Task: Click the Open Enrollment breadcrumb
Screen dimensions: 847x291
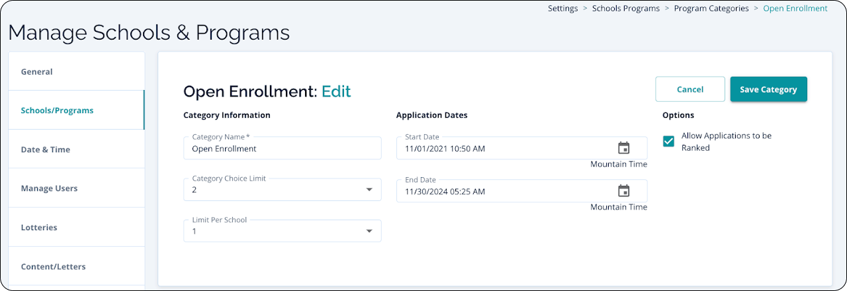Action: click(x=795, y=9)
